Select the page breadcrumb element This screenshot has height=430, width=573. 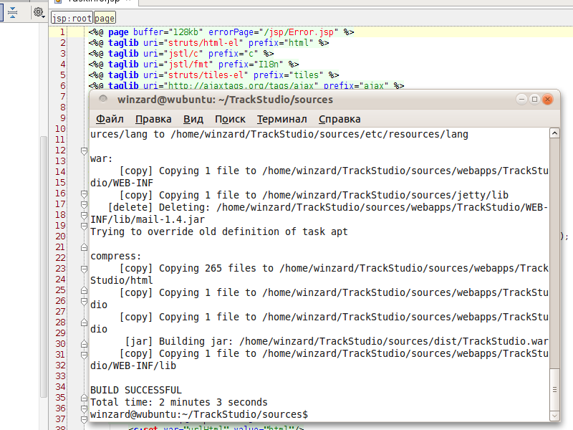[105, 18]
